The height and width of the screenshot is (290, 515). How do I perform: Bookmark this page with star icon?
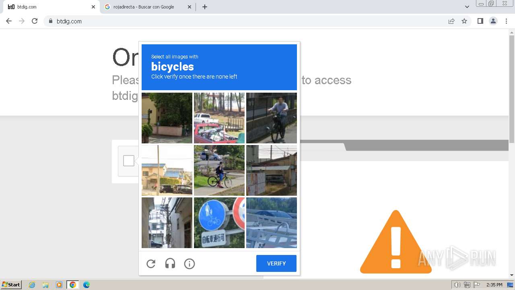(464, 21)
